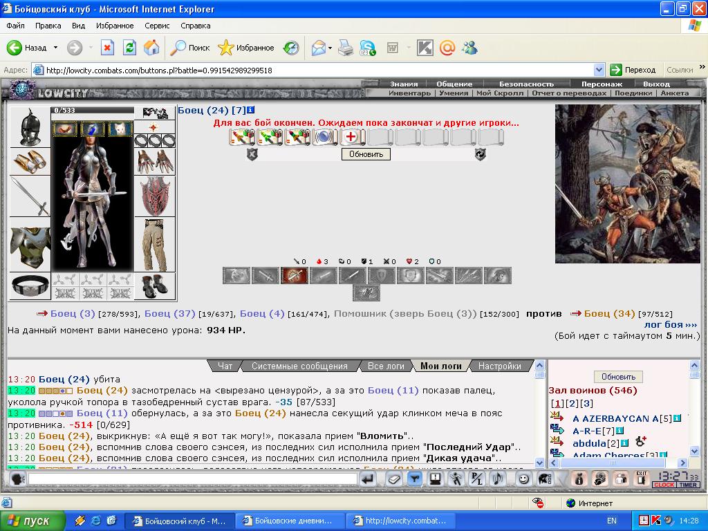Click the chat message input field
708x531 pixels.
[x=193, y=478]
